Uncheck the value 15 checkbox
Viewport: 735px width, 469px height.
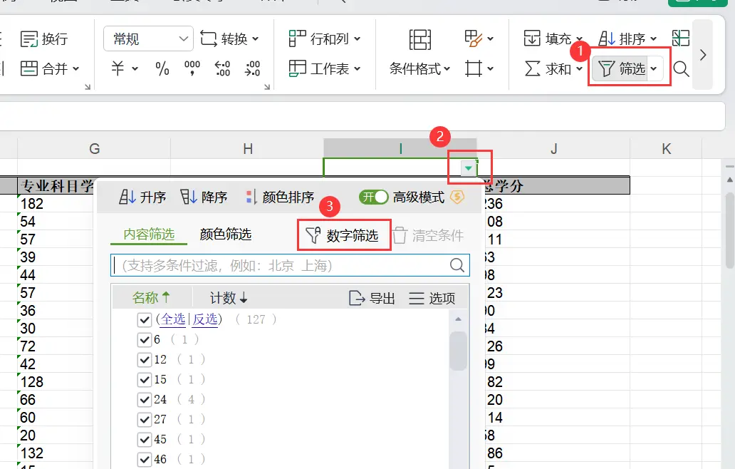tap(145, 379)
